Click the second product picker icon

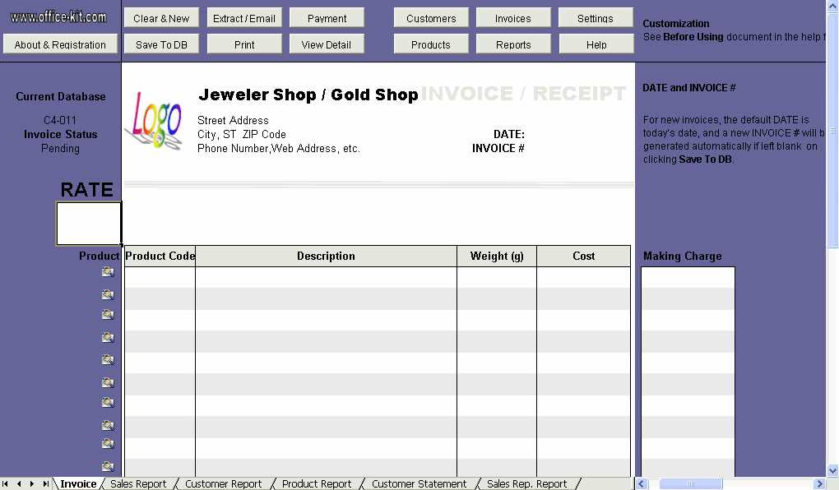(108, 295)
